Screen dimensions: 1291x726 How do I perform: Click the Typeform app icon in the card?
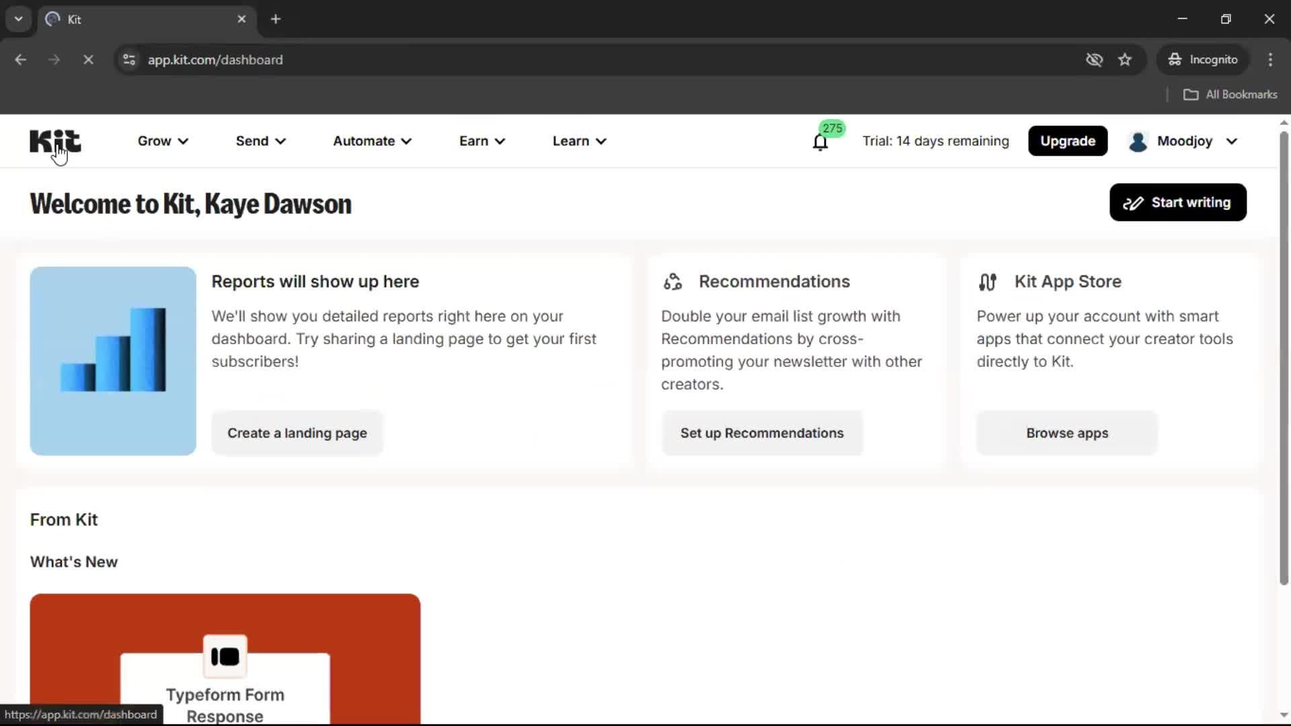[x=225, y=656]
